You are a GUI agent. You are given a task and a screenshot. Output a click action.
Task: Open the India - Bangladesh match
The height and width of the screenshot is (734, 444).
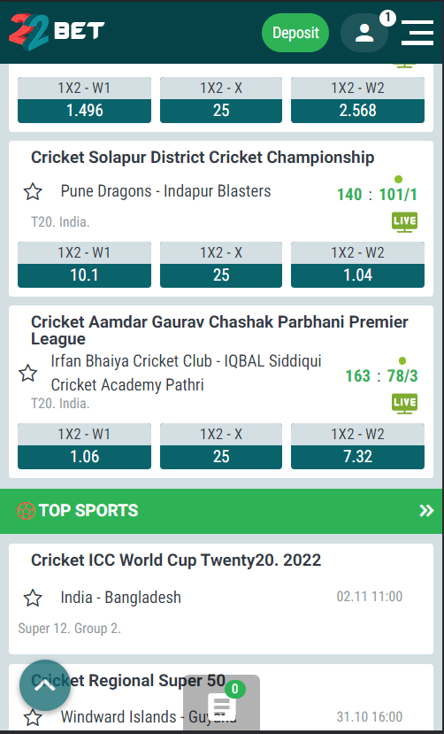coord(120,598)
